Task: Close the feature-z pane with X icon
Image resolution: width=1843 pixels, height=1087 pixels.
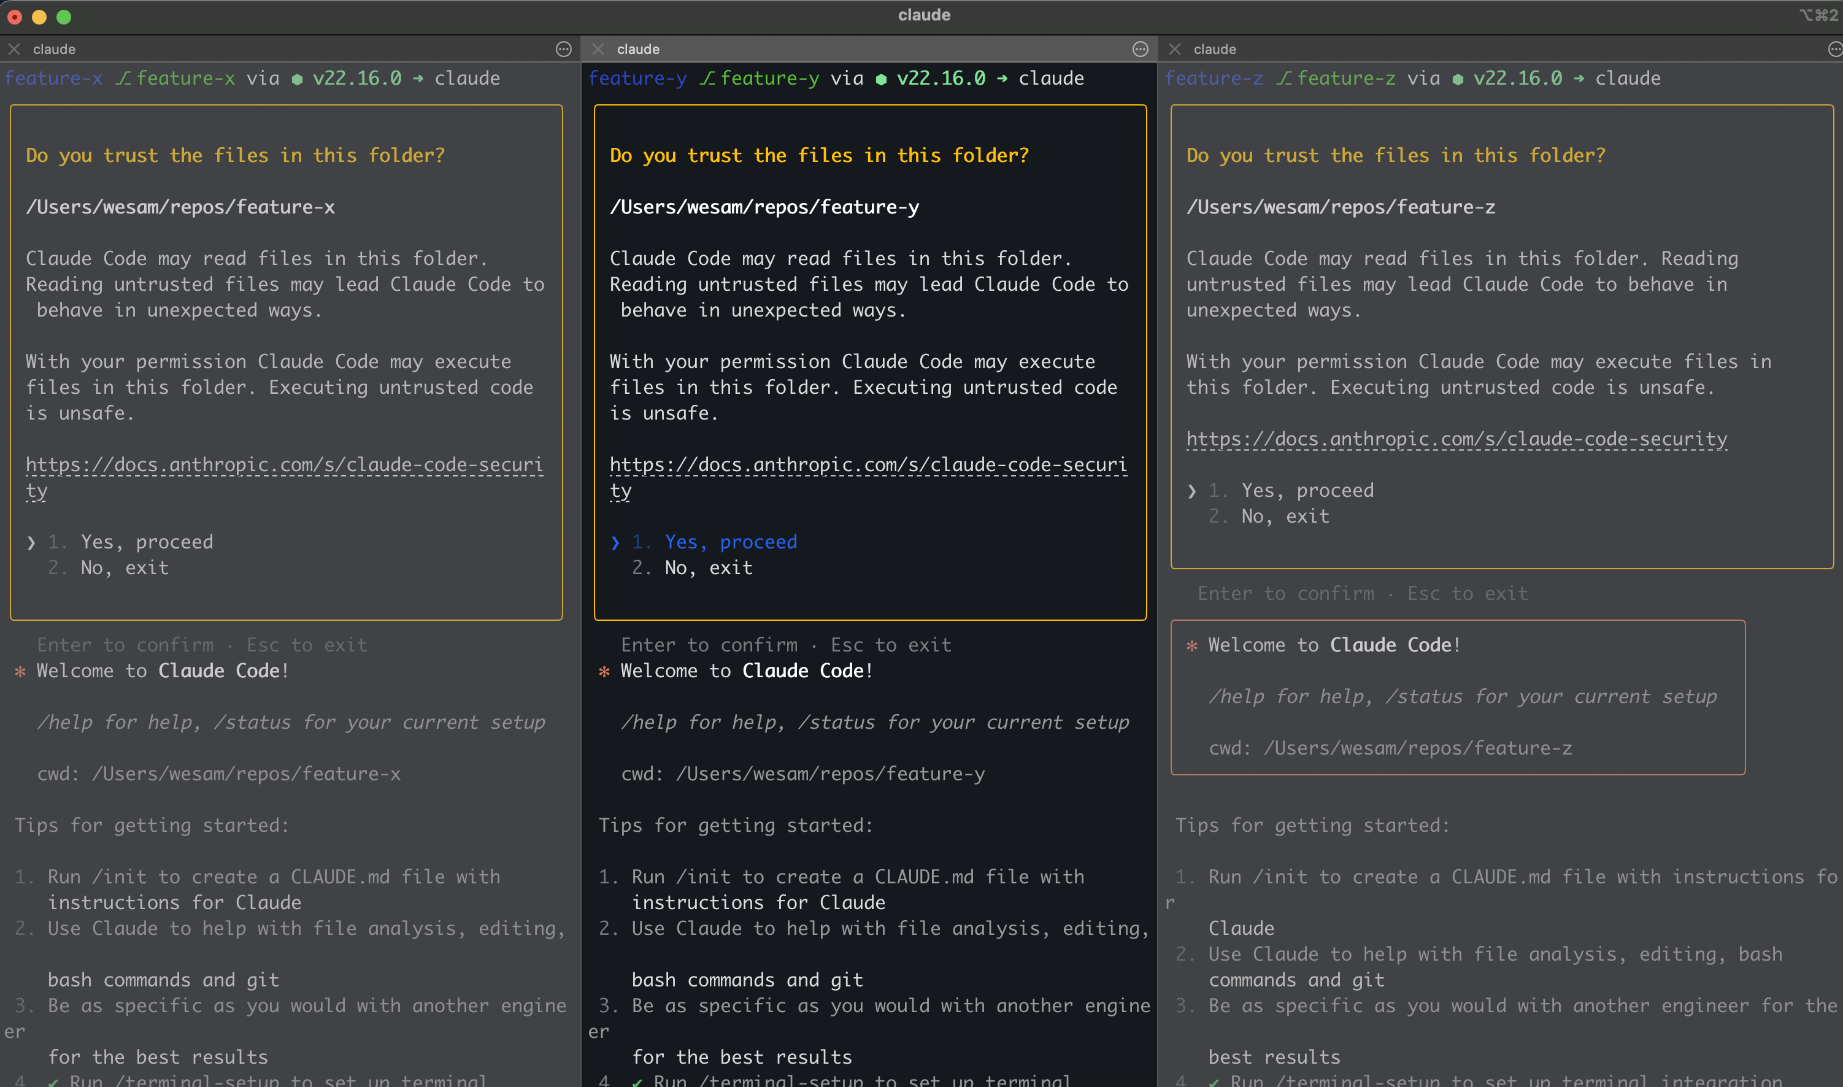Action: tap(1174, 49)
